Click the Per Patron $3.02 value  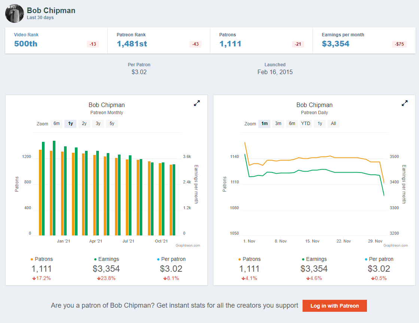pos(139,72)
